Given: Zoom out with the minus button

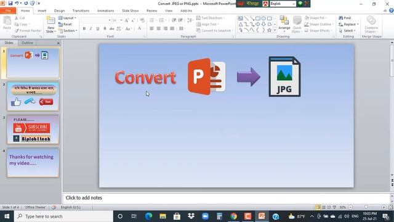Looking at the screenshot, I should tap(350, 207).
